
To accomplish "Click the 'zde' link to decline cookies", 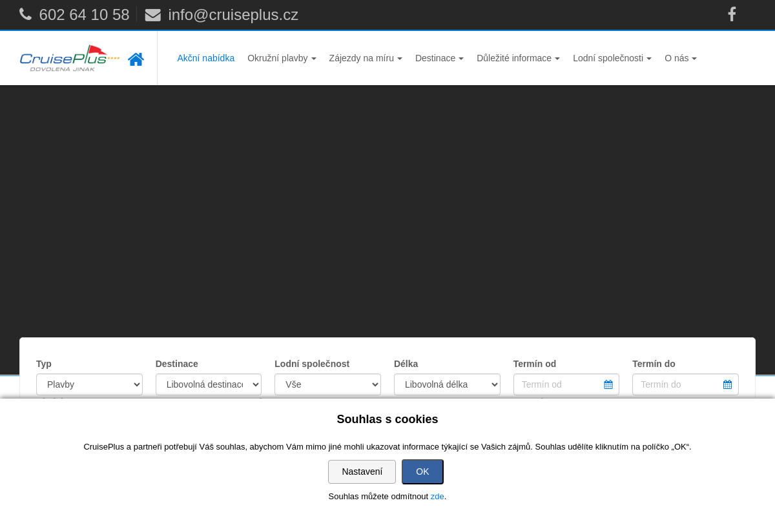I will 437,496.
